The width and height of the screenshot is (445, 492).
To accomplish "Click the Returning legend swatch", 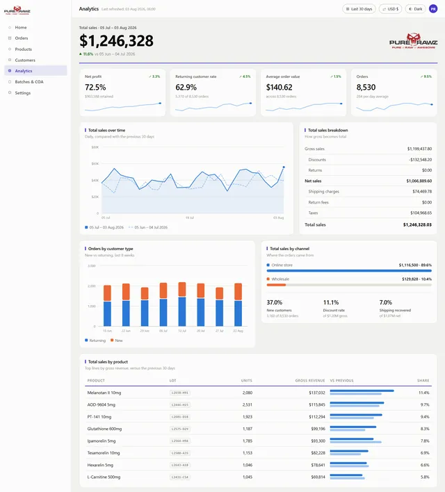I will (86, 340).
